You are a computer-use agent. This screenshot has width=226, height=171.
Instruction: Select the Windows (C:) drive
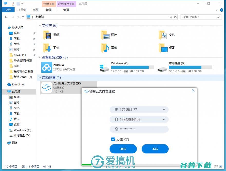[127, 67]
